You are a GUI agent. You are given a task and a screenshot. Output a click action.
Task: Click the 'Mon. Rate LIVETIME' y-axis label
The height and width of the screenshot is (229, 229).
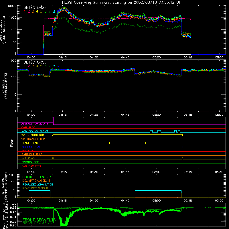point(4,215)
